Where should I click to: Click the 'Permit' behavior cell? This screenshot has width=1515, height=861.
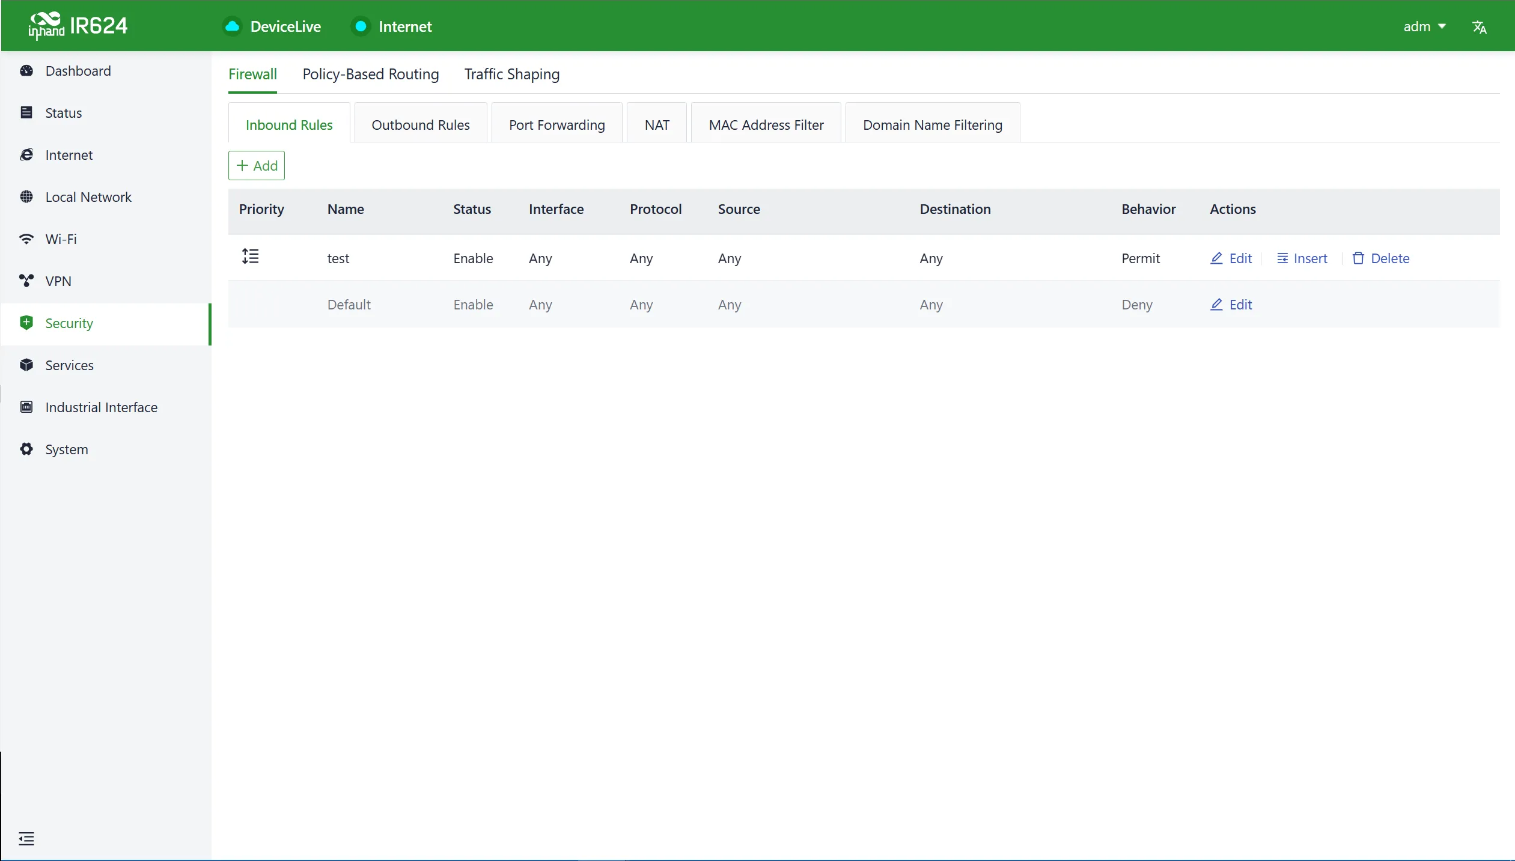1141,258
